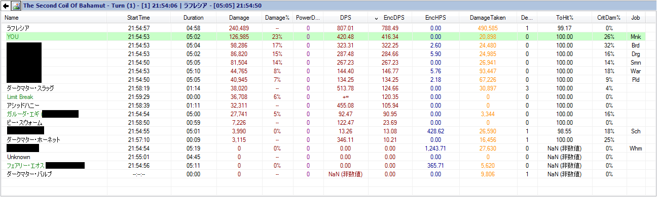Click the DPS value 807.01
This screenshot has height=199, width=657.
(346, 28)
